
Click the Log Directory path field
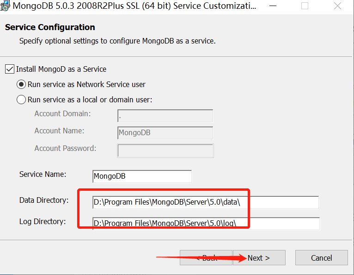click(206, 224)
